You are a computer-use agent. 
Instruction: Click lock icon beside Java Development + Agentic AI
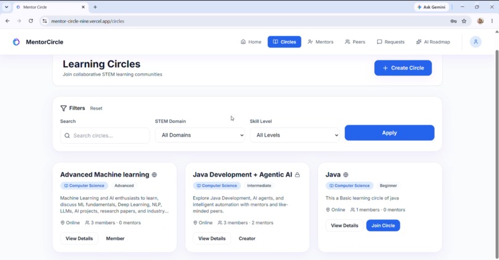[297, 175]
